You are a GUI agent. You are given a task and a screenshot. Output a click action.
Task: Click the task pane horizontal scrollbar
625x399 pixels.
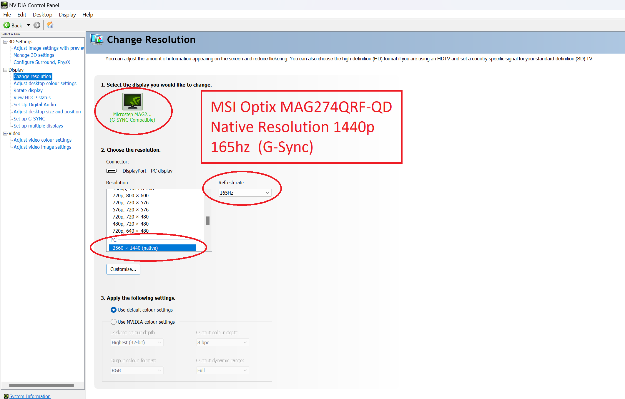41,385
